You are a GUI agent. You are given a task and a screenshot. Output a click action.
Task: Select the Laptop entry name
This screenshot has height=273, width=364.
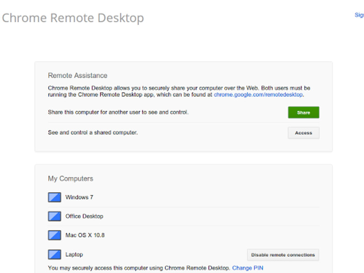(74, 255)
